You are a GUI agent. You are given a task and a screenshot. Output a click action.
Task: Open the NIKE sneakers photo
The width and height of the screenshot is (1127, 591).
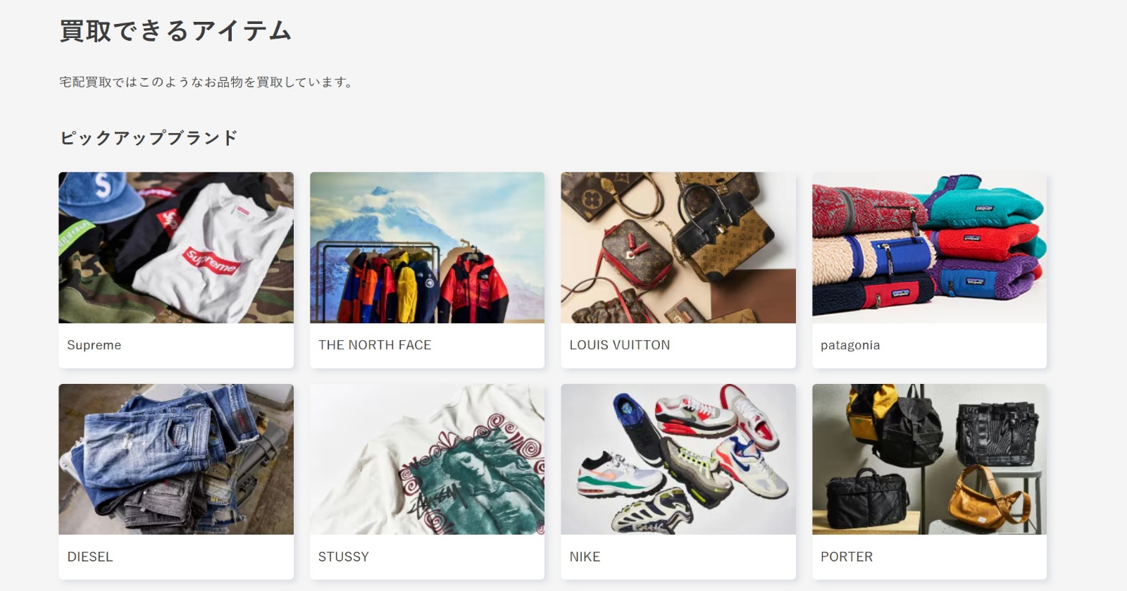coord(678,459)
